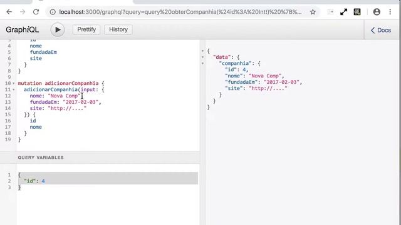This screenshot has height=225, width=401.
Task: Collapse the "companhia" object in the result
Action: [x=202, y=63]
